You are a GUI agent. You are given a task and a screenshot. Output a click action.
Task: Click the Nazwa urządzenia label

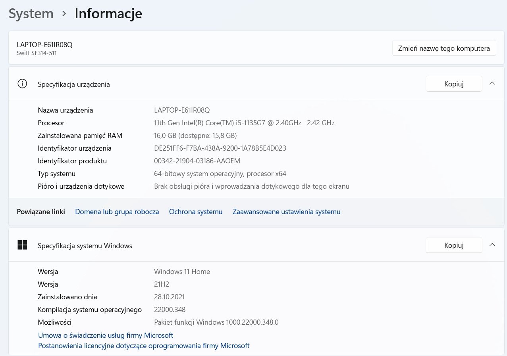[x=66, y=110]
